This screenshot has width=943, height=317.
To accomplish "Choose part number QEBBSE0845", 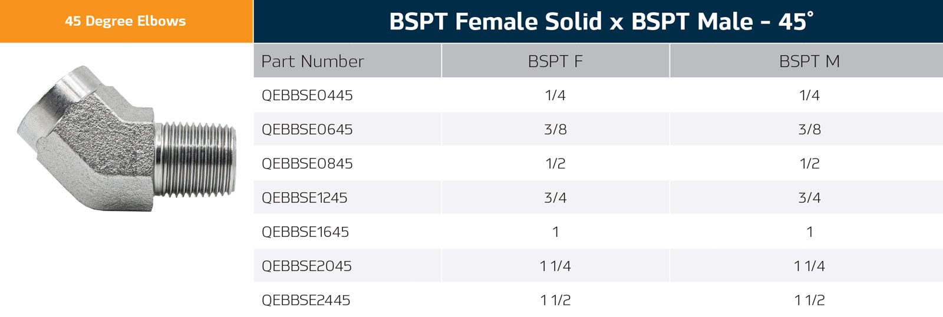I will pos(307,164).
